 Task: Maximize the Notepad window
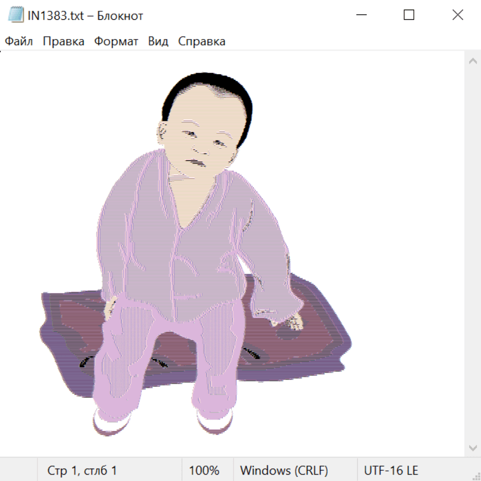[x=409, y=15]
